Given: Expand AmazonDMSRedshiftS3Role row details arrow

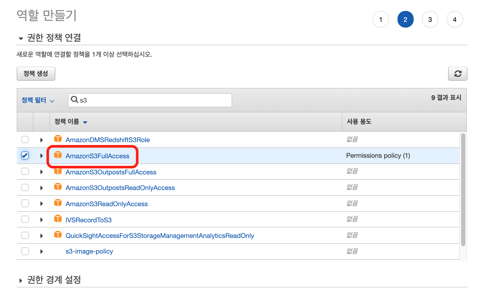Looking at the screenshot, I should 41,140.
